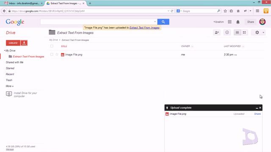Screen dimensions: 271x152
Task: Click the yellow extension icon in toolbar
Action: 266,11
